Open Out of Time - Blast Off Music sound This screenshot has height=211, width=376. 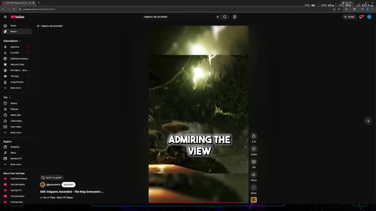(x=56, y=198)
